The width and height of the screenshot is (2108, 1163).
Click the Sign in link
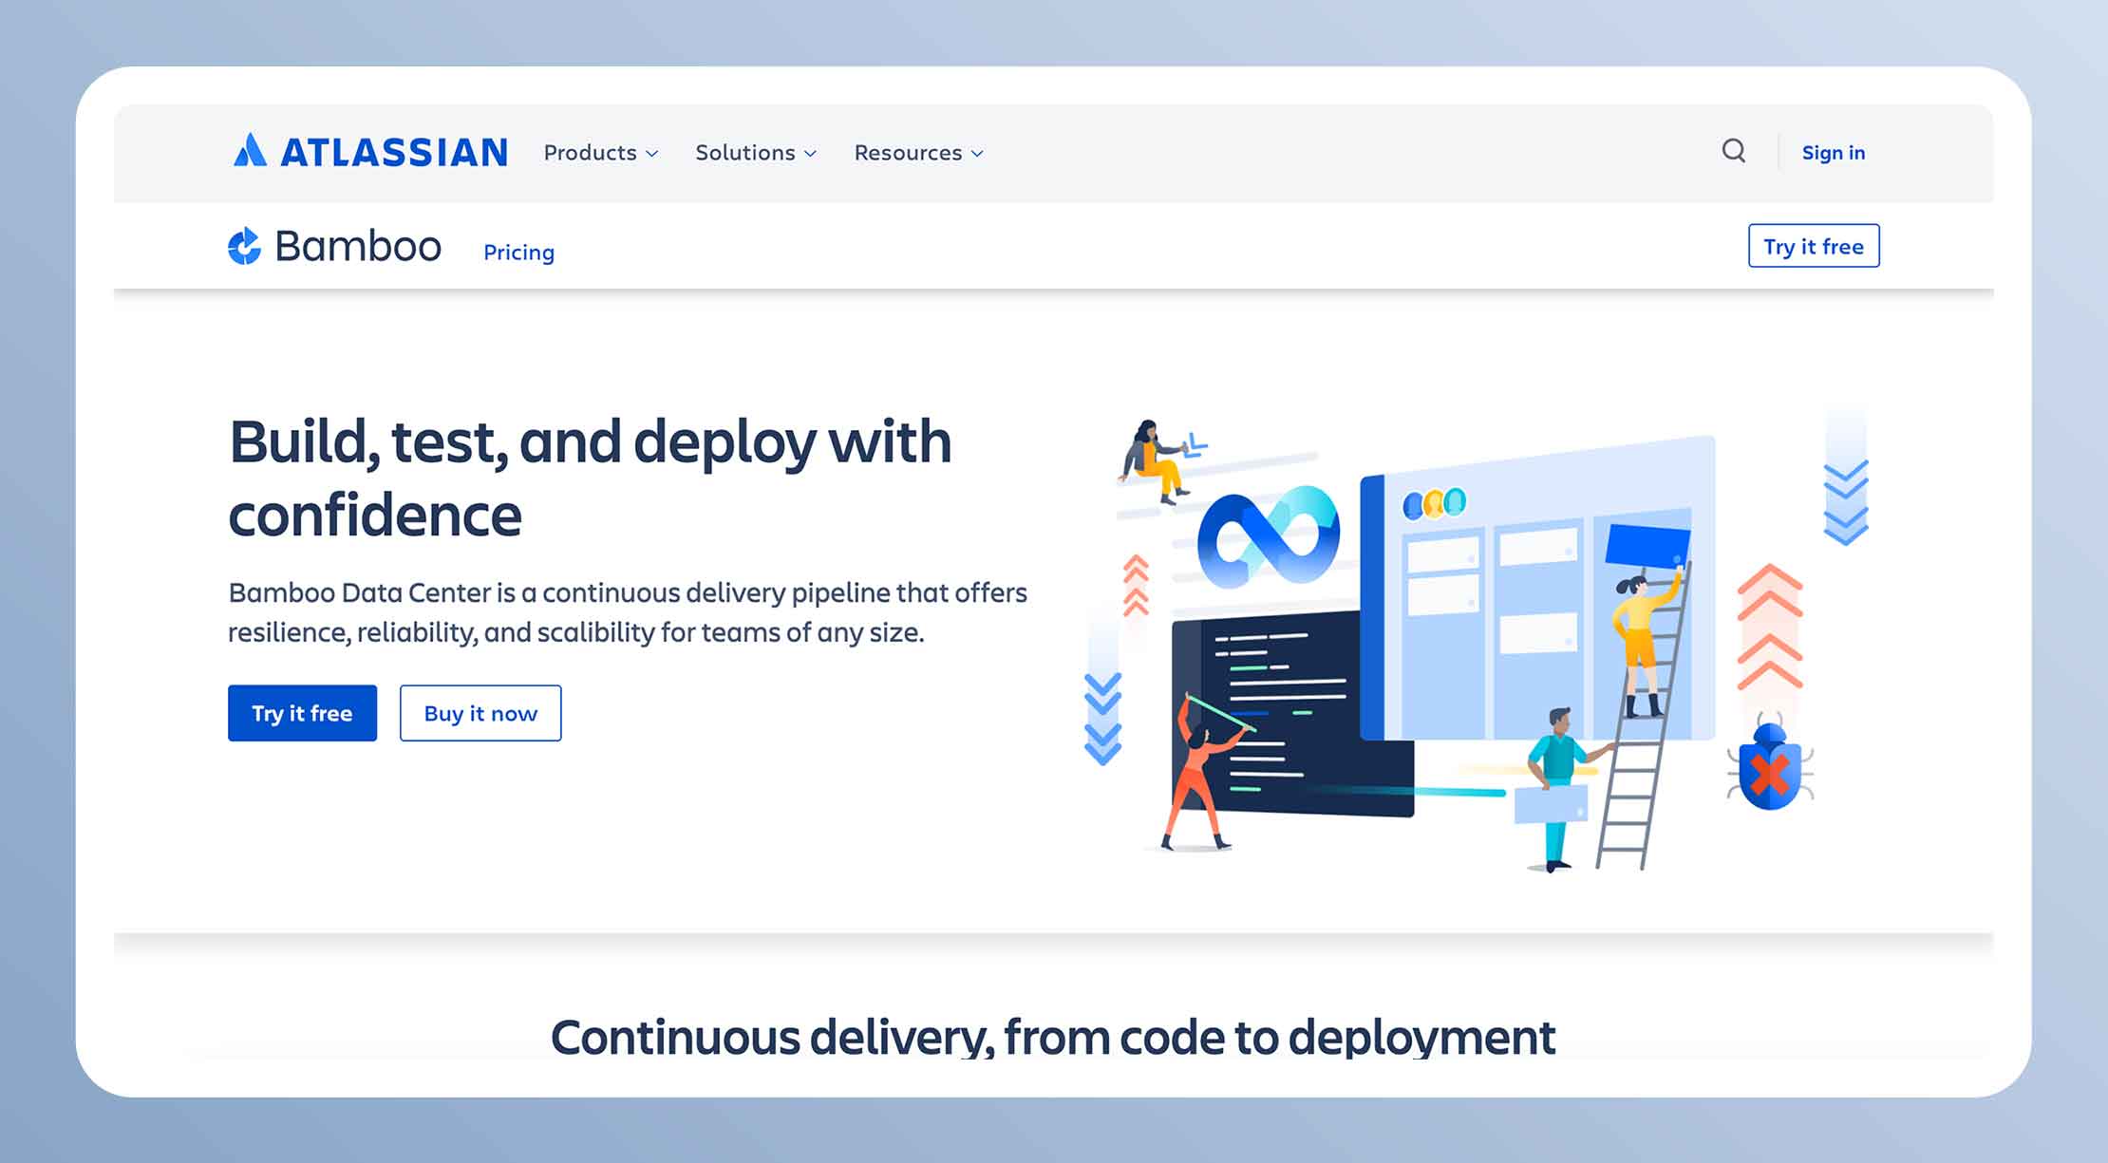1834,153
